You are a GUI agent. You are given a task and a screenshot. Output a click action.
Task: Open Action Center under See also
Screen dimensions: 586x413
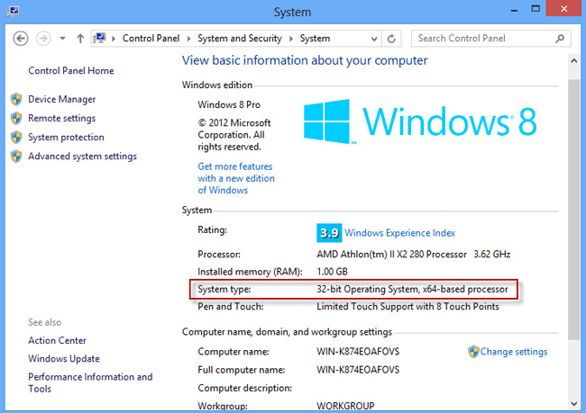[57, 340]
